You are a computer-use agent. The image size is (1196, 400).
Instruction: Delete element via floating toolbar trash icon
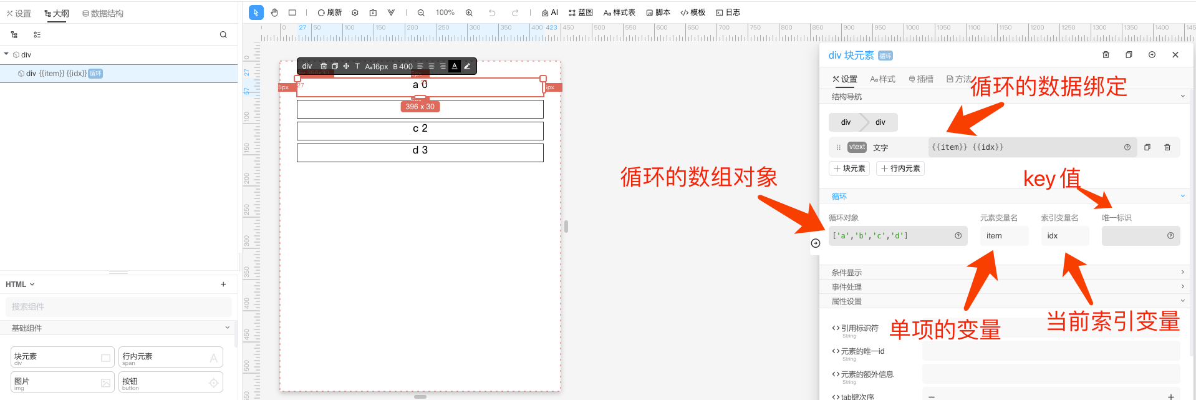pyautogui.click(x=324, y=66)
